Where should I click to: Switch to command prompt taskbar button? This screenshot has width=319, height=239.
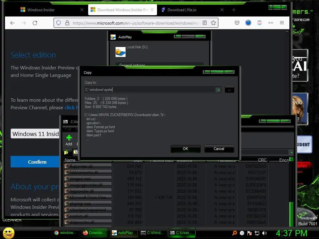(152, 233)
